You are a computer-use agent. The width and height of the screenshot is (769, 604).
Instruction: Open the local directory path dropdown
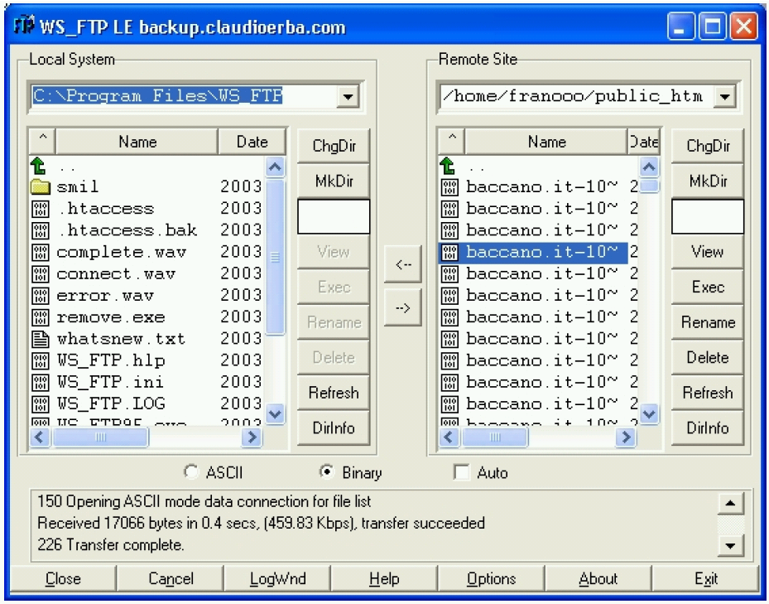point(348,97)
